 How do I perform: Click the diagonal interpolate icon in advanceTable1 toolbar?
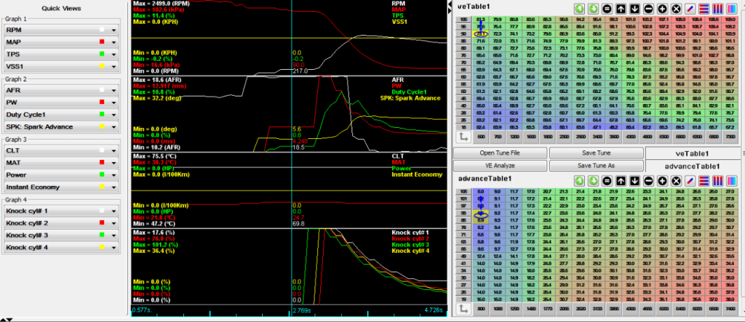click(691, 180)
